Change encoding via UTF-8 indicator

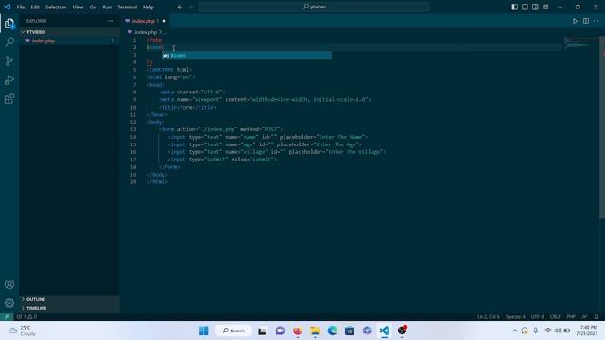[538, 317]
